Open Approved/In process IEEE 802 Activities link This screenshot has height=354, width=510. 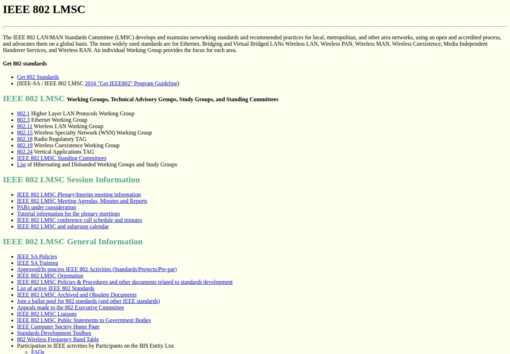tap(97, 269)
